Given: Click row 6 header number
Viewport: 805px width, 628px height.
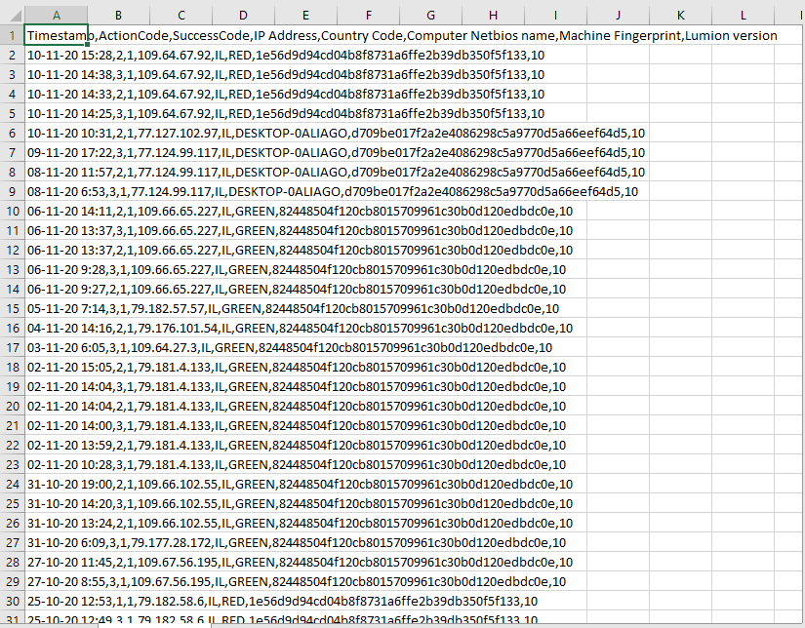Looking at the screenshot, I should point(12,133).
